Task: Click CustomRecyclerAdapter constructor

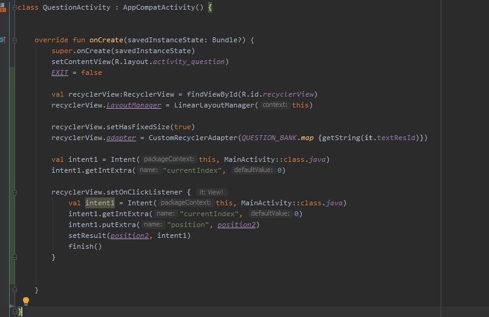Action: [x=193, y=138]
